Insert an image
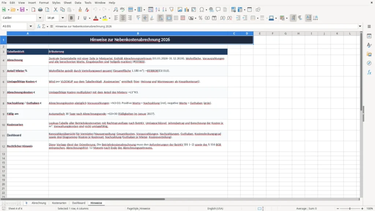Screen dimensions: 375x211 click(180, 10)
